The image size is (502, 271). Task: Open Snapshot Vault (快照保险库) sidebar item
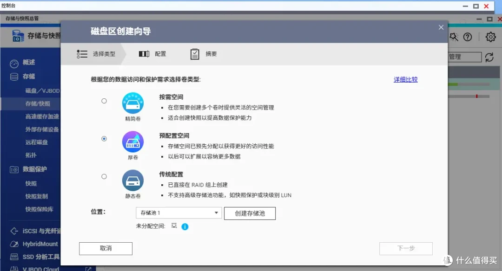pos(40,209)
